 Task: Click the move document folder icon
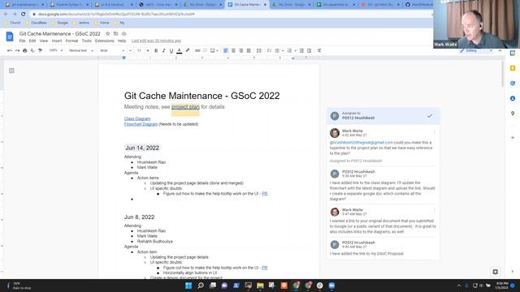coord(115,34)
